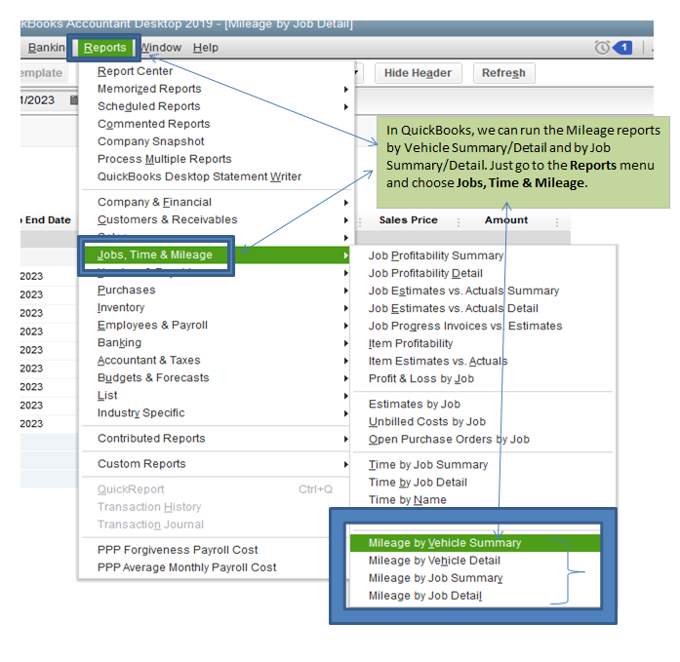Viewport: 680px width, 662px height.
Task: Run Time by Job Summary
Action: 483,464
